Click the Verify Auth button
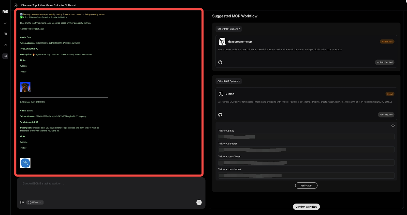This screenshot has width=407, height=215. tap(306, 186)
